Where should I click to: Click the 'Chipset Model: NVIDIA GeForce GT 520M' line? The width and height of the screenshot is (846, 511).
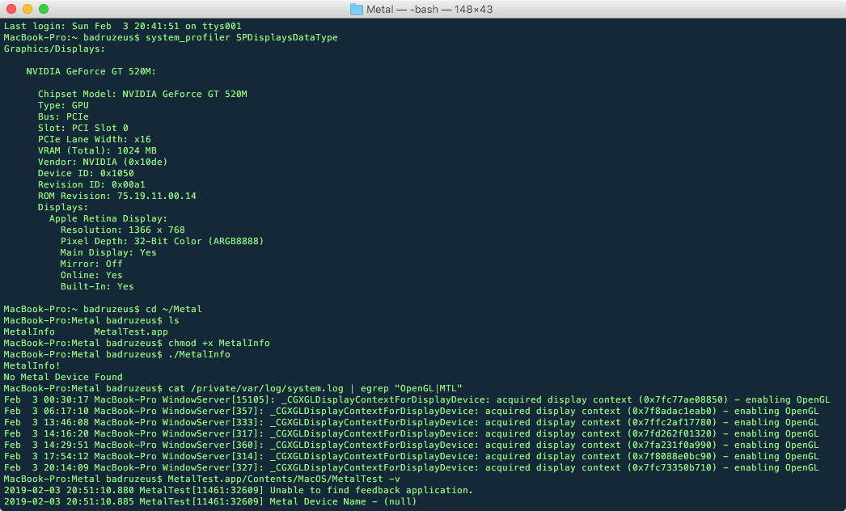(142, 94)
